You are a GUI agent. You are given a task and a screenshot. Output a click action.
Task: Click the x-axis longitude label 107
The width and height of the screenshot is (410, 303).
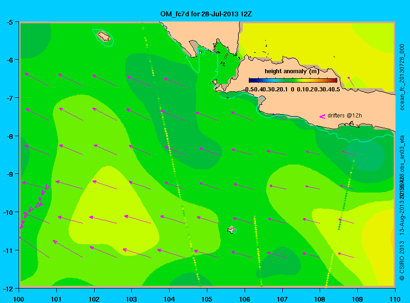pos(282,299)
